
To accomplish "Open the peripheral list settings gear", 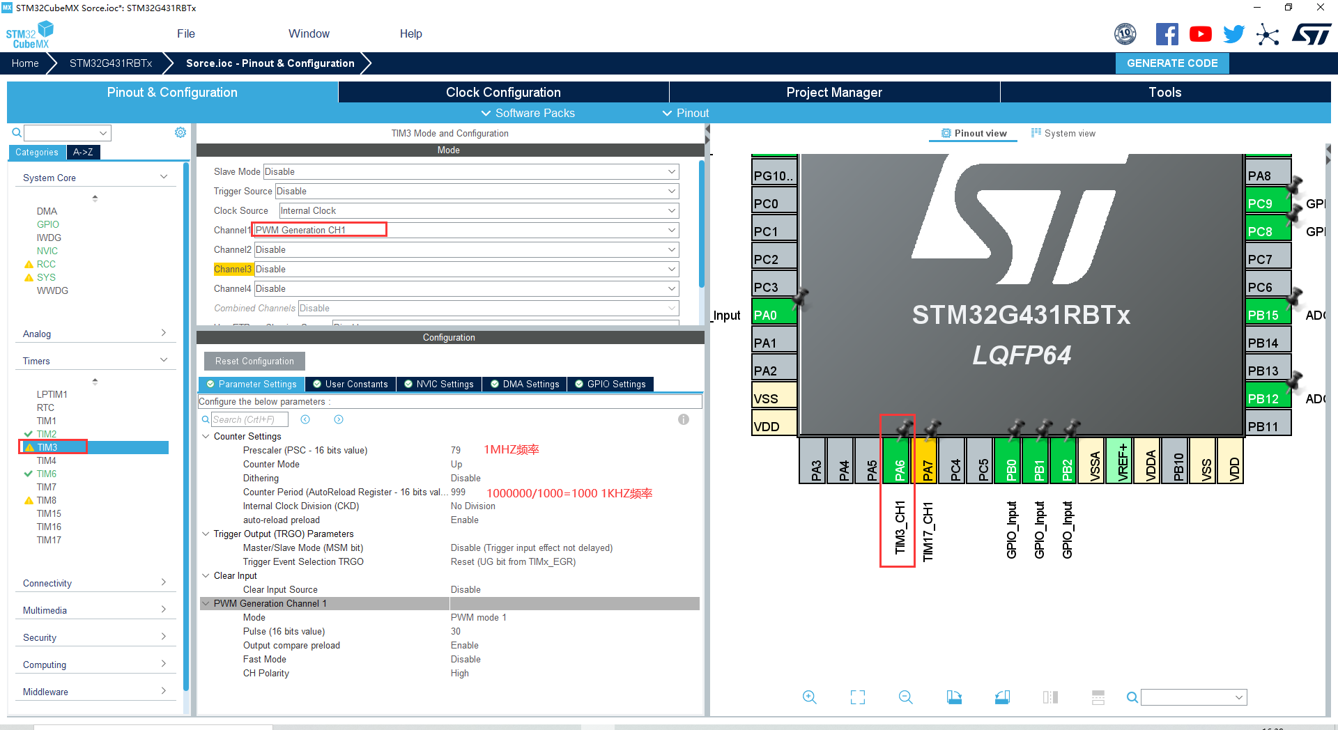I will pyautogui.click(x=180, y=132).
